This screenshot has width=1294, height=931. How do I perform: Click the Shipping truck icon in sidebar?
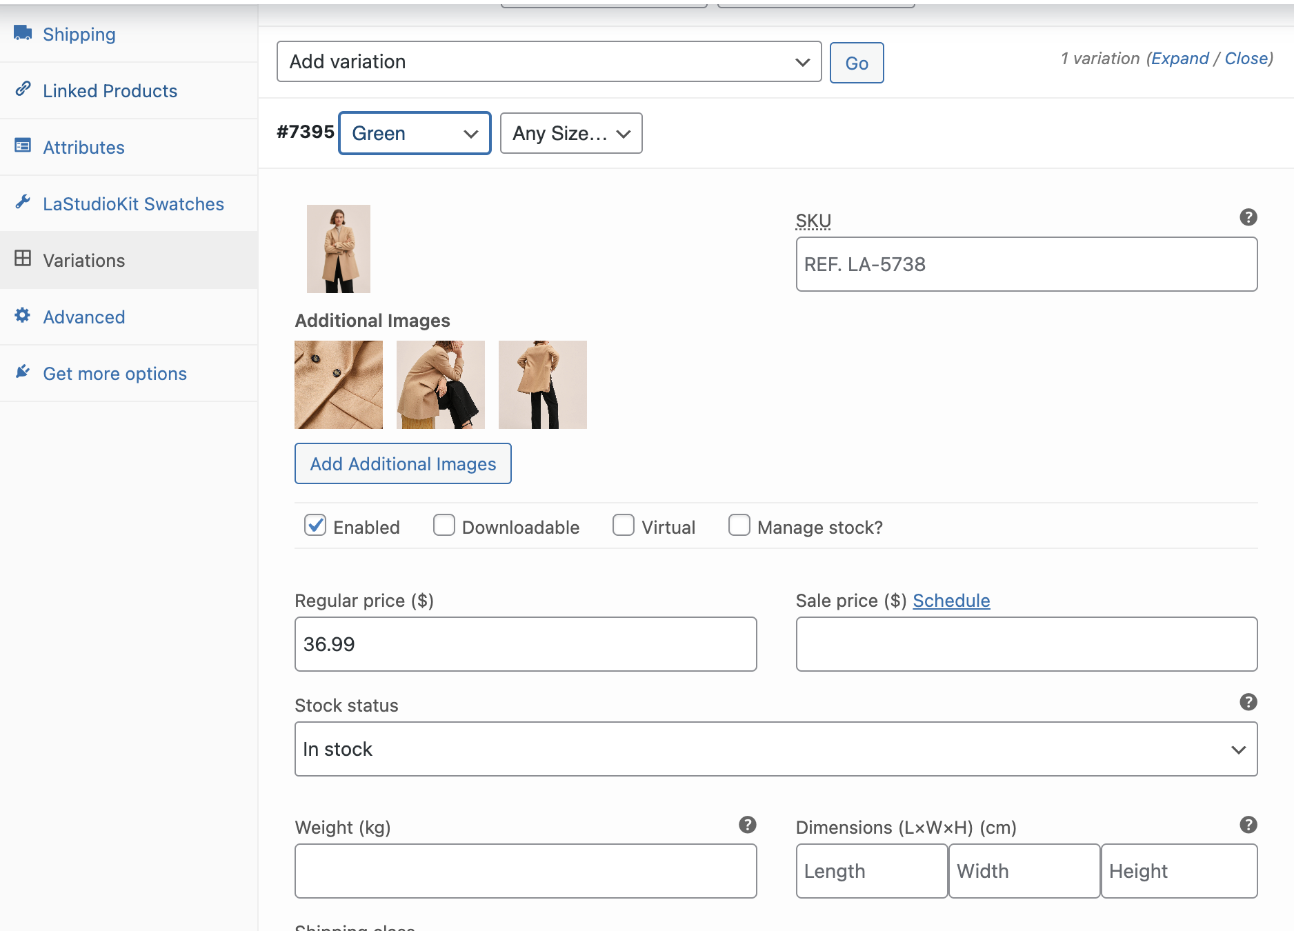pyautogui.click(x=23, y=33)
